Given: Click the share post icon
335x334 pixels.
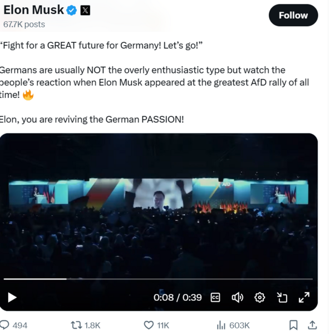Looking at the screenshot, I should [x=312, y=325].
